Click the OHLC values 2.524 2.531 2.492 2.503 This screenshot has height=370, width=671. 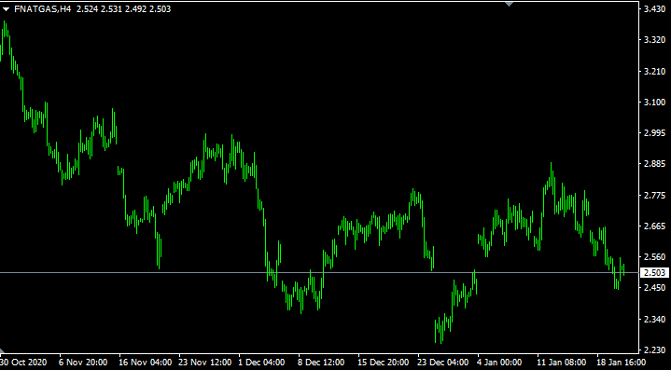tap(124, 9)
